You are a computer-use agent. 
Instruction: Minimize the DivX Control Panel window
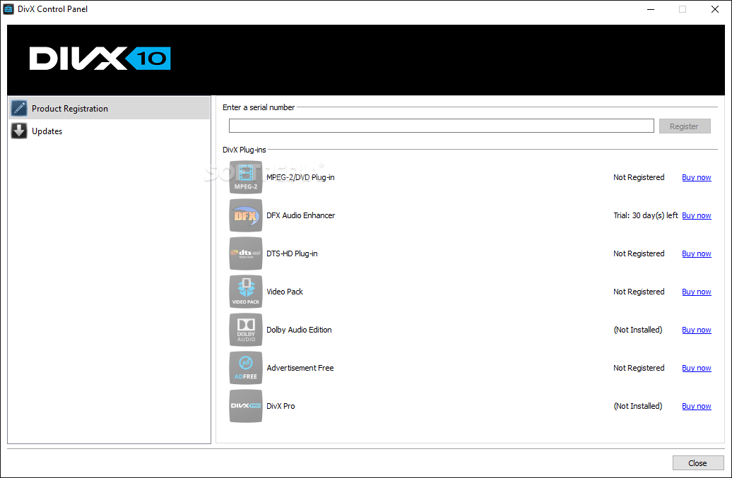(651, 9)
